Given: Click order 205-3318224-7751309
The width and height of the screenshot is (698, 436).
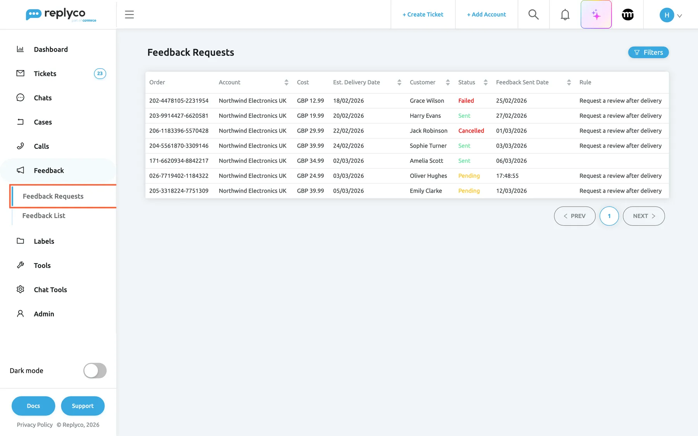Looking at the screenshot, I should tap(179, 191).
